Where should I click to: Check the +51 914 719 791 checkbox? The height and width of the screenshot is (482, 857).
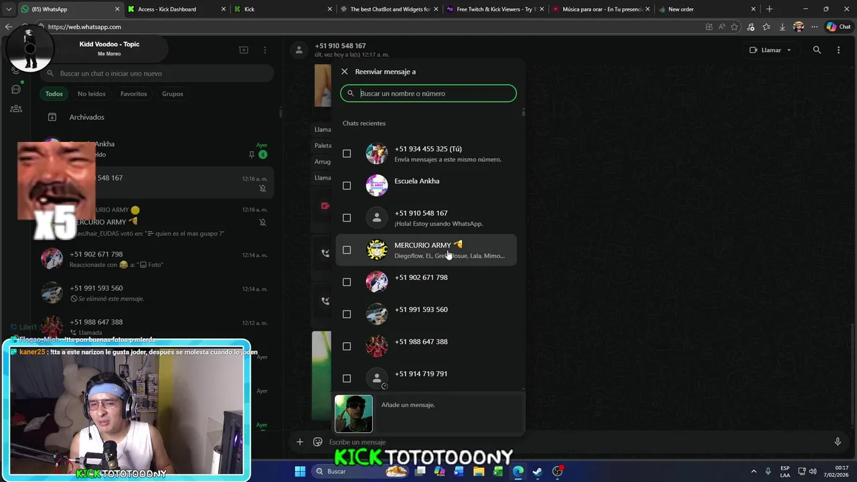click(347, 378)
